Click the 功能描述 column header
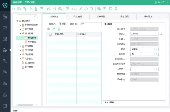The height and width of the screenshot is (112, 170). coord(89,34)
